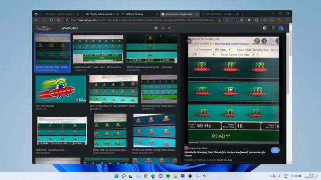Open the Samsung 1440p UFO ghosting thumbnail

154,130
